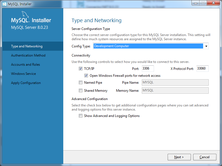
Task: Click the MySQL Server 8.0.23 text
Action: (x=29, y=27)
